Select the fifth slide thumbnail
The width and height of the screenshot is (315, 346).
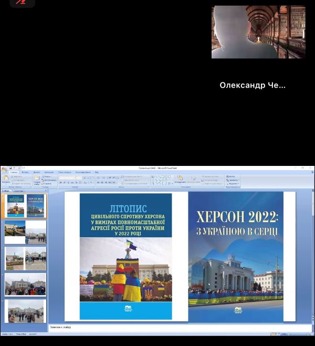tap(25, 311)
